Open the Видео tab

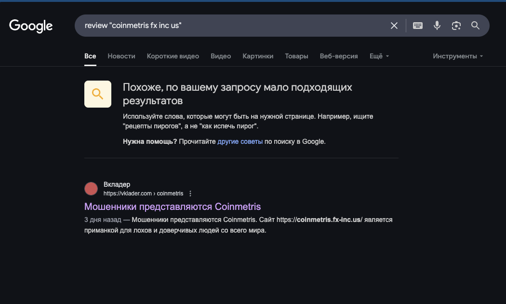221,56
